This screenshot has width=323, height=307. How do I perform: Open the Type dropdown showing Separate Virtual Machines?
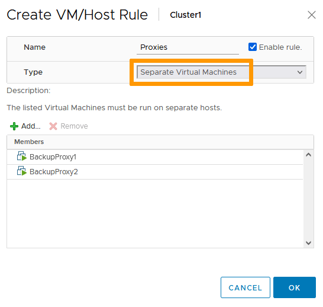(x=221, y=72)
